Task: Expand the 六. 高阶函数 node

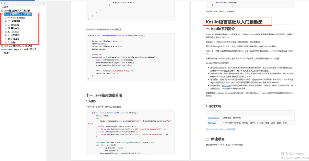Action: [6, 35]
